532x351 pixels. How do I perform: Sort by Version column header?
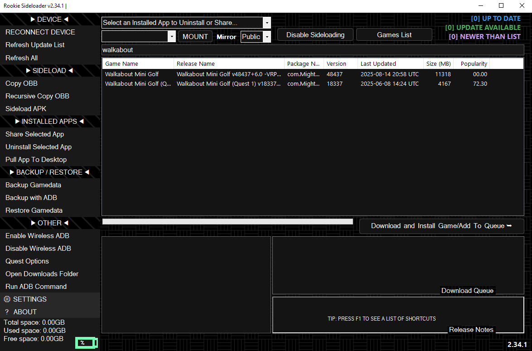click(x=341, y=63)
